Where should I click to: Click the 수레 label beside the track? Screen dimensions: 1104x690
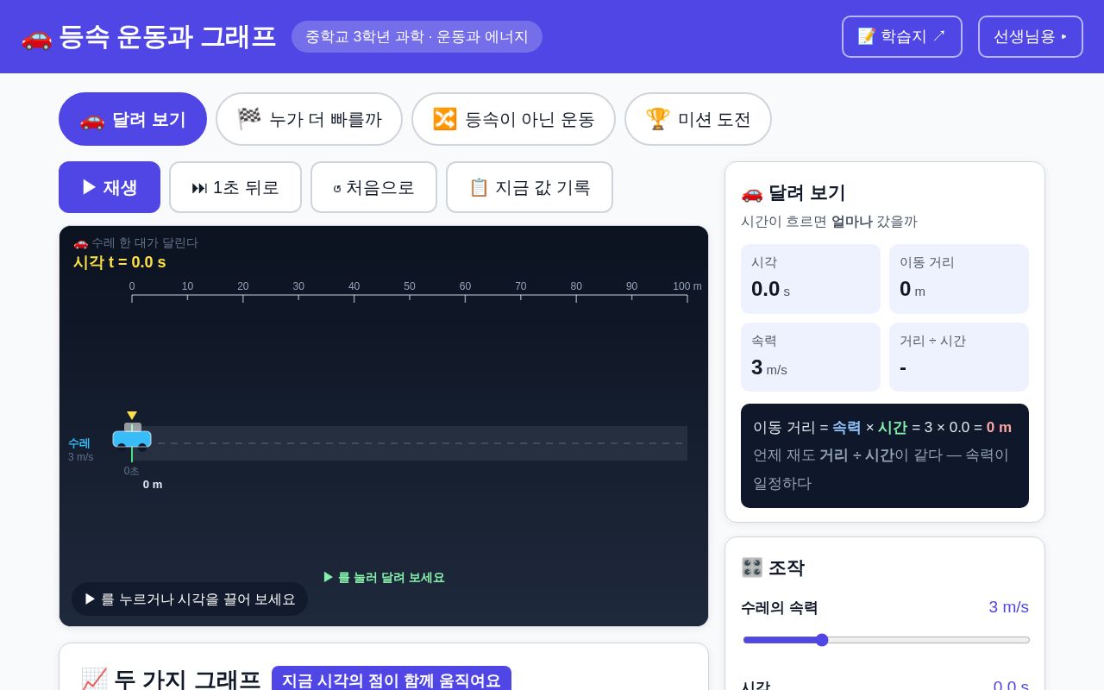78,442
